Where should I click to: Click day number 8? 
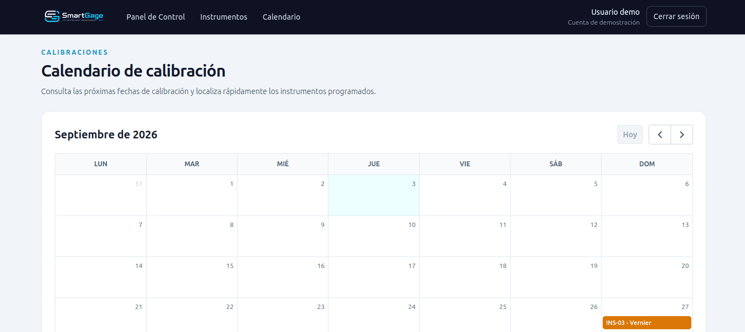pyautogui.click(x=232, y=225)
